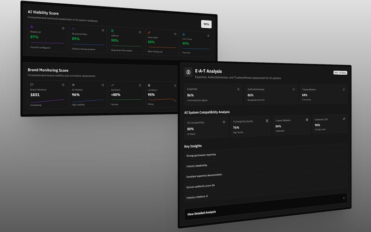
Task: Click the Brand Monitoring Score heading
Action: [48, 70]
